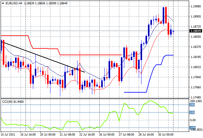Viewport: 203px width, 138px height.
Task: Click CCI maximum value 269.1365
Action: [x=196, y=101]
